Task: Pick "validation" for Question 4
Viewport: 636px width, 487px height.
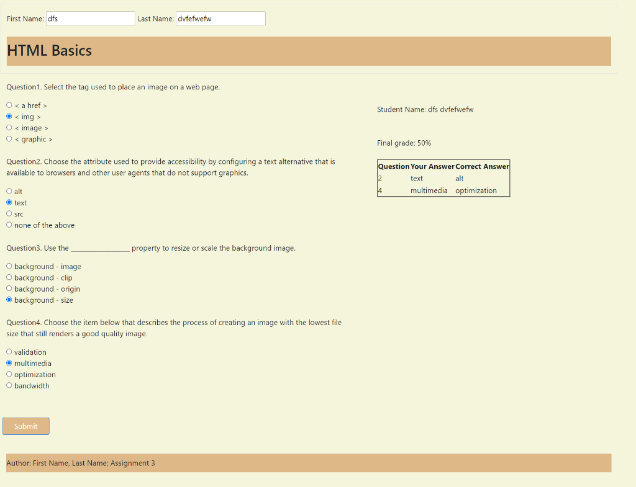Action: pyautogui.click(x=9, y=352)
